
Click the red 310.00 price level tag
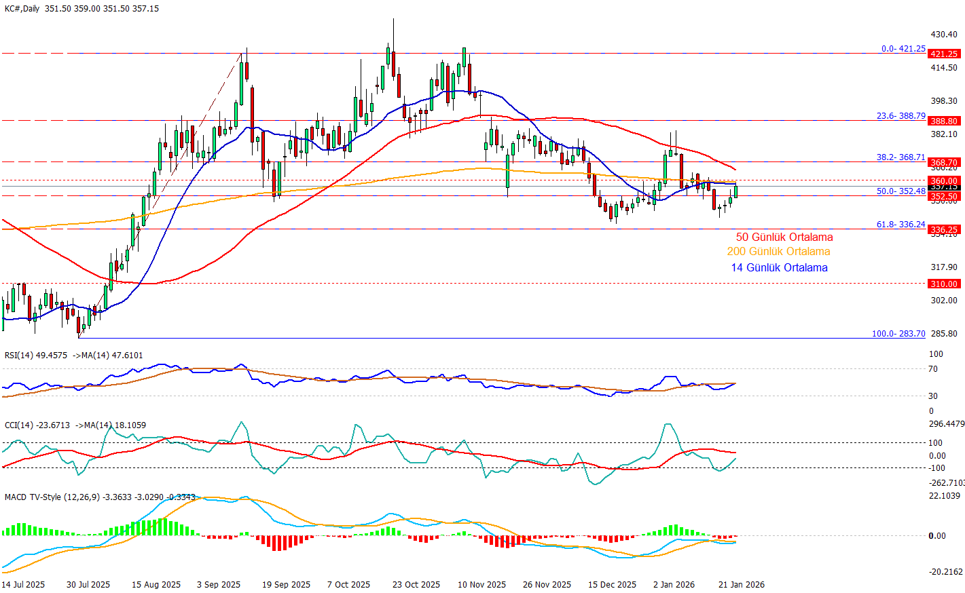(944, 284)
